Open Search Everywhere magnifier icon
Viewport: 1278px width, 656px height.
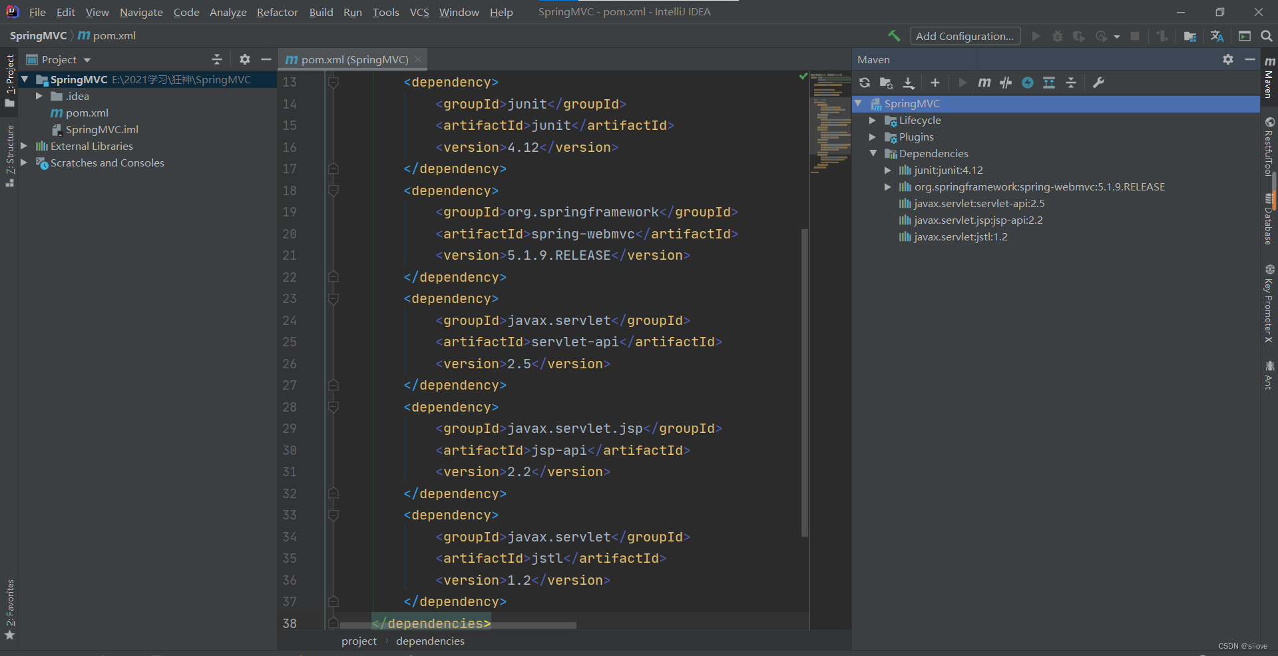(1267, 36)
